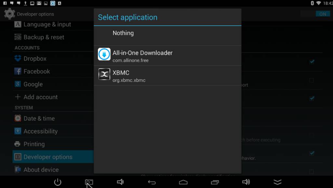Tap the screenshot capture icon
This screenshot has height=188, width=333.
coord(89,182)
